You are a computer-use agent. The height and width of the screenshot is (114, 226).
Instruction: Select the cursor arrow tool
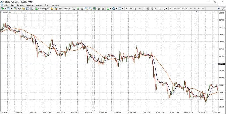(127, 9)
